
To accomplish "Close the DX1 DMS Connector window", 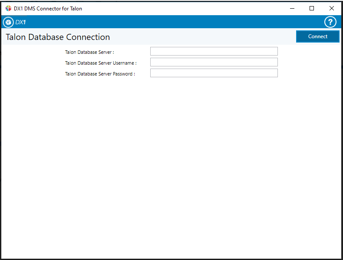I will (x=332, y=8).
